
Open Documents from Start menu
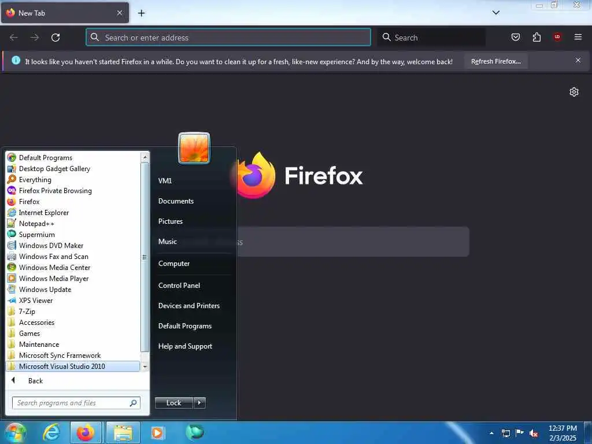point(176,201)
